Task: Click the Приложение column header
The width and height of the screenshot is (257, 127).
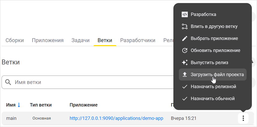Action: tap(83, 105)
